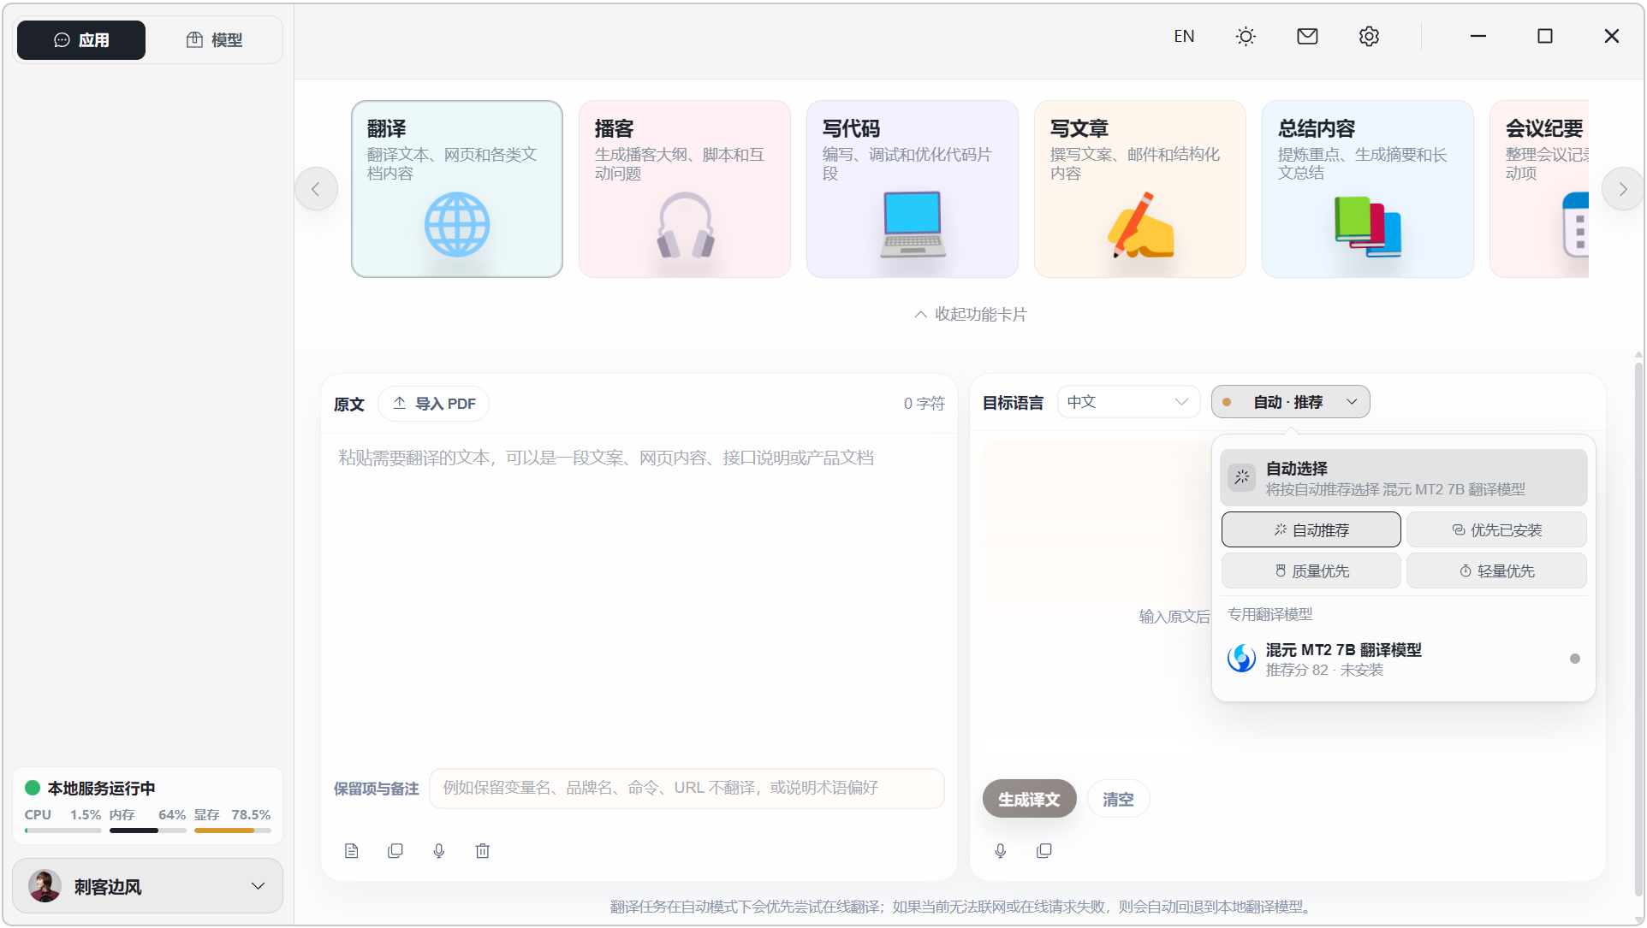Viewport: 1647px width, 928px height.
Task: Click the 本地服务运行中 status indicator
Action: pyautogui.click(x=90, y=788)
